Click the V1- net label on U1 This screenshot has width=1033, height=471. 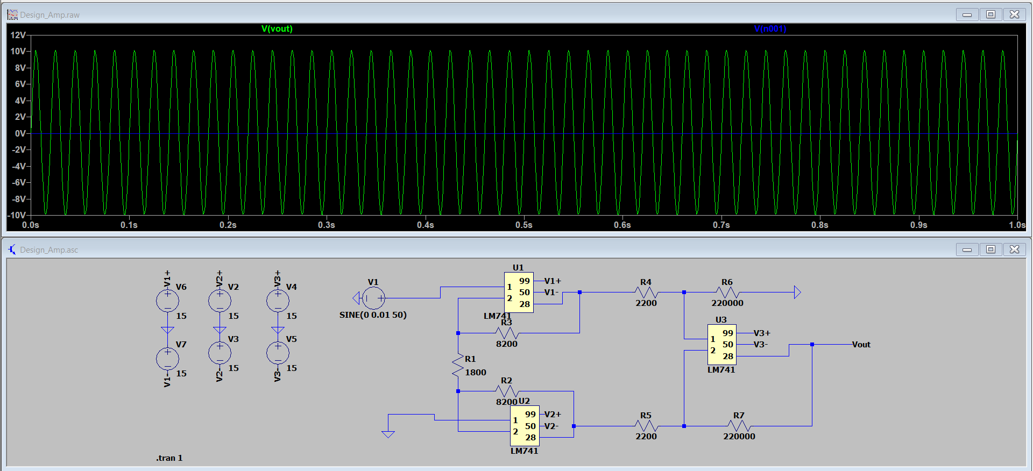point(551,292)
